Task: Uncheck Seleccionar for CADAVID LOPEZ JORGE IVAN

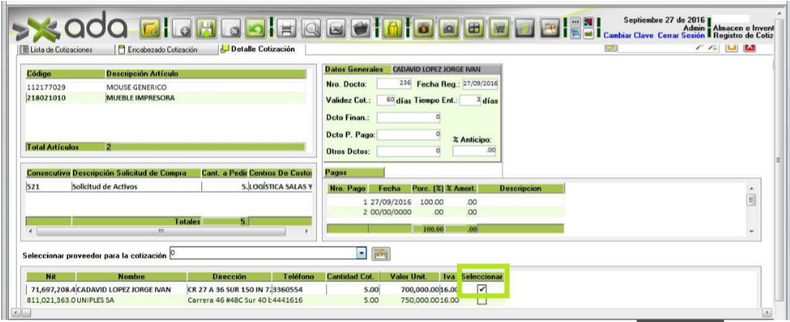Action: point(482,289)
